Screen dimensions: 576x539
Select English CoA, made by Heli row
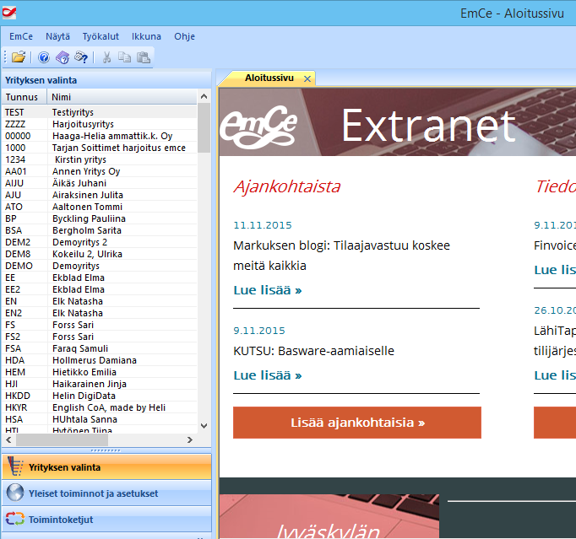click(x=100, y=407)
